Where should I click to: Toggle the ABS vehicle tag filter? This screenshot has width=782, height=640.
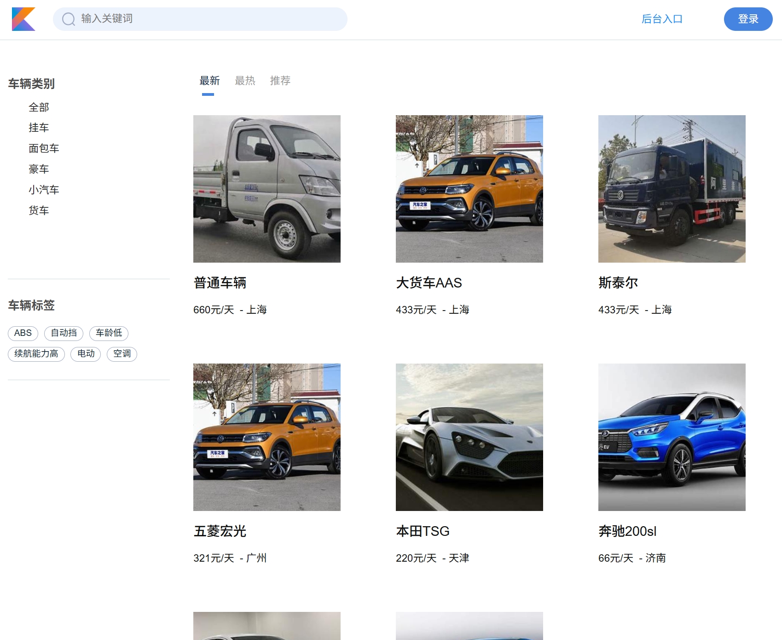(23, 333)
